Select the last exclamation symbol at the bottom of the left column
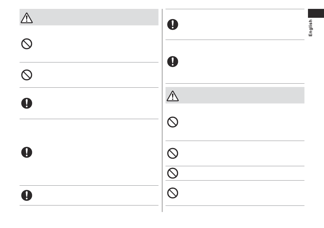This screenshot has height=228, width=324. pos(27,195)
